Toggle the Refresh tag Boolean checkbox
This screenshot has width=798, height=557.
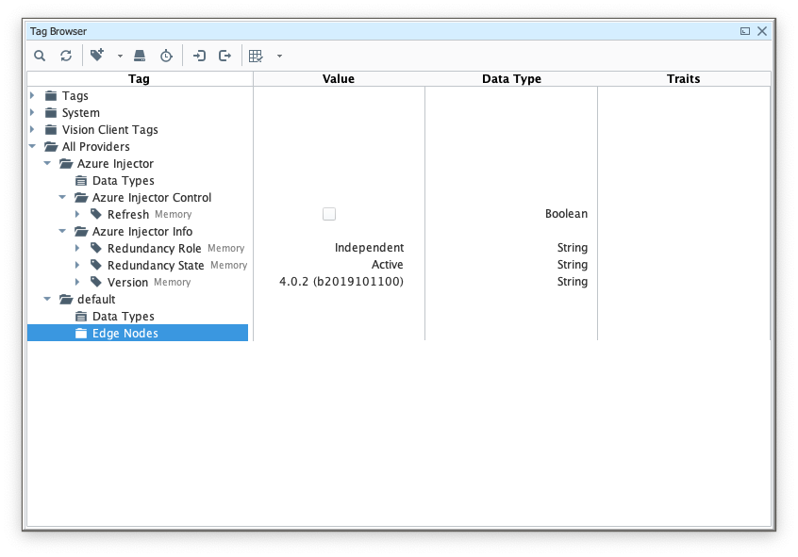329,214
